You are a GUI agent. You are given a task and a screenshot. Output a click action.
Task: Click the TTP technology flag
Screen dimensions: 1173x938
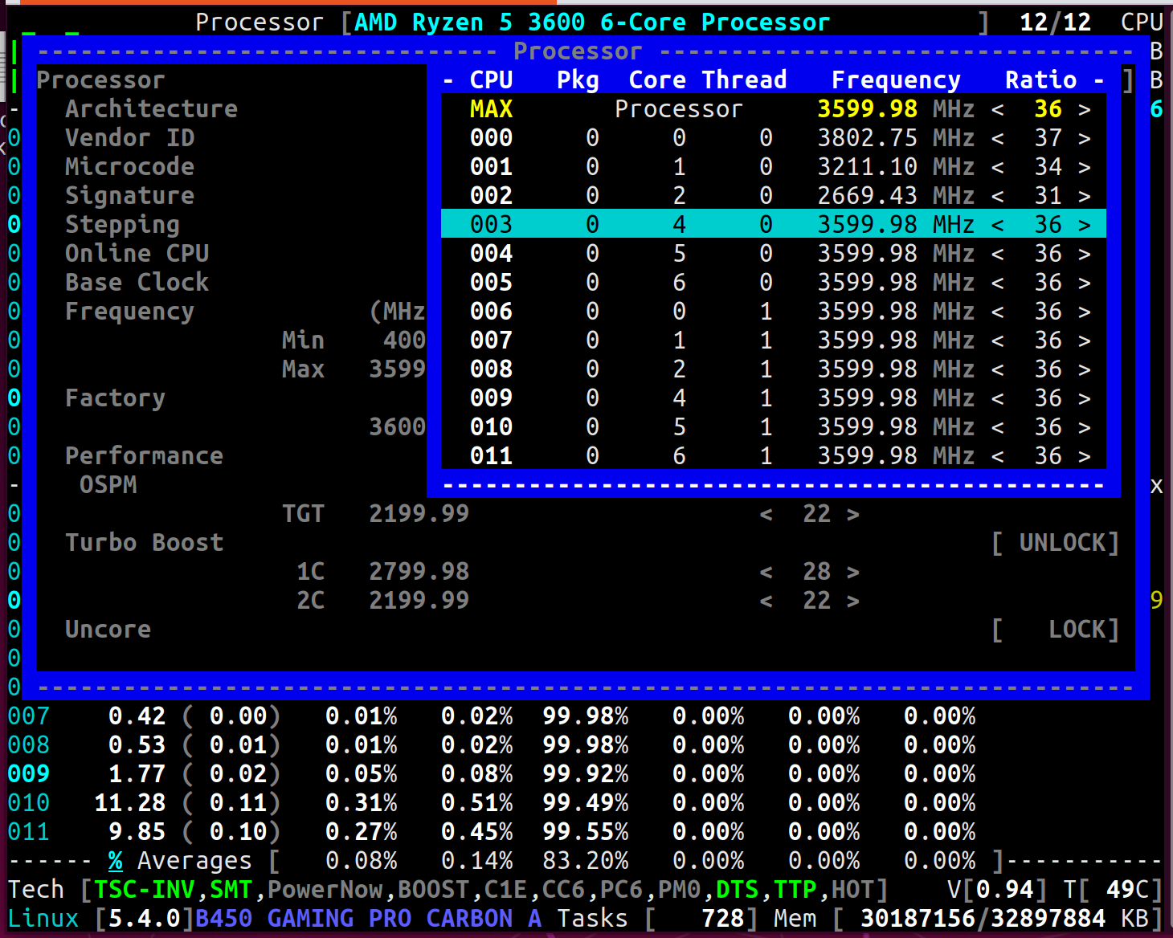point(795,889)
